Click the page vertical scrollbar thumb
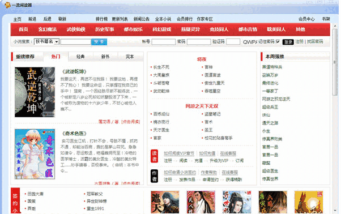 coord(335,62)
